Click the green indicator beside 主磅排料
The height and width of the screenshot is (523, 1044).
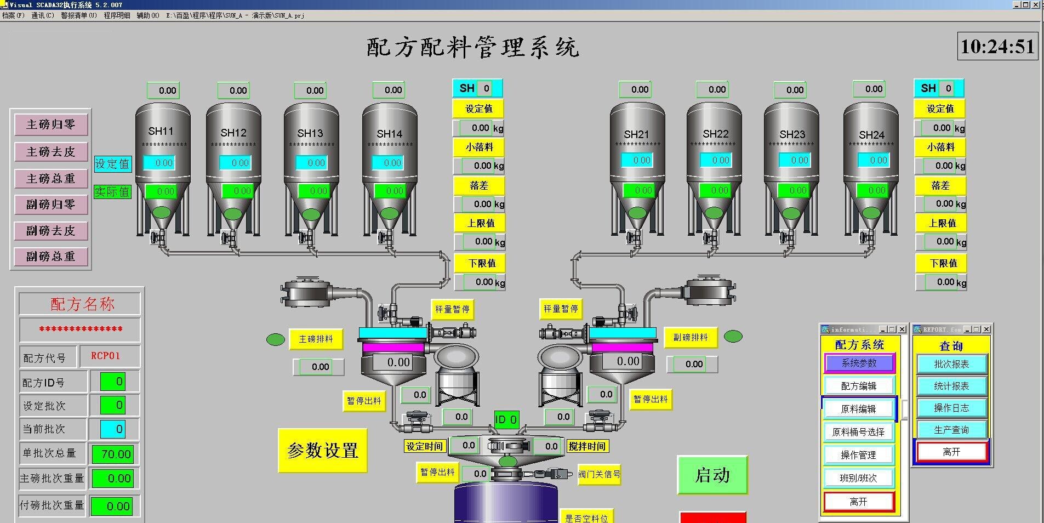(275, 339)
